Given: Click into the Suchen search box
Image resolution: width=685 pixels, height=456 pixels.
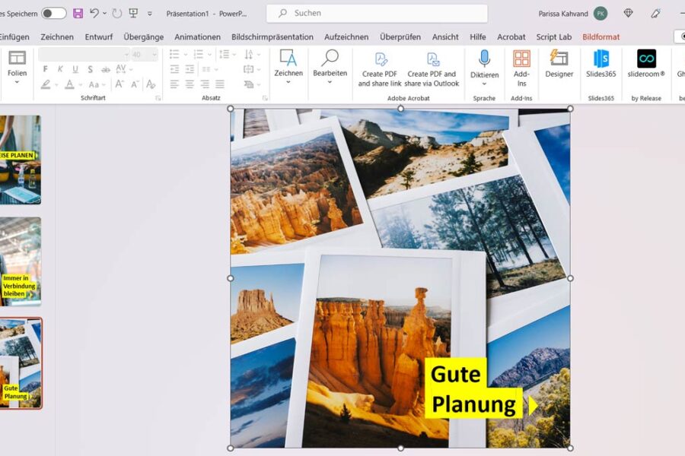Looking at the screenshot, I should (x=377, y=13).
